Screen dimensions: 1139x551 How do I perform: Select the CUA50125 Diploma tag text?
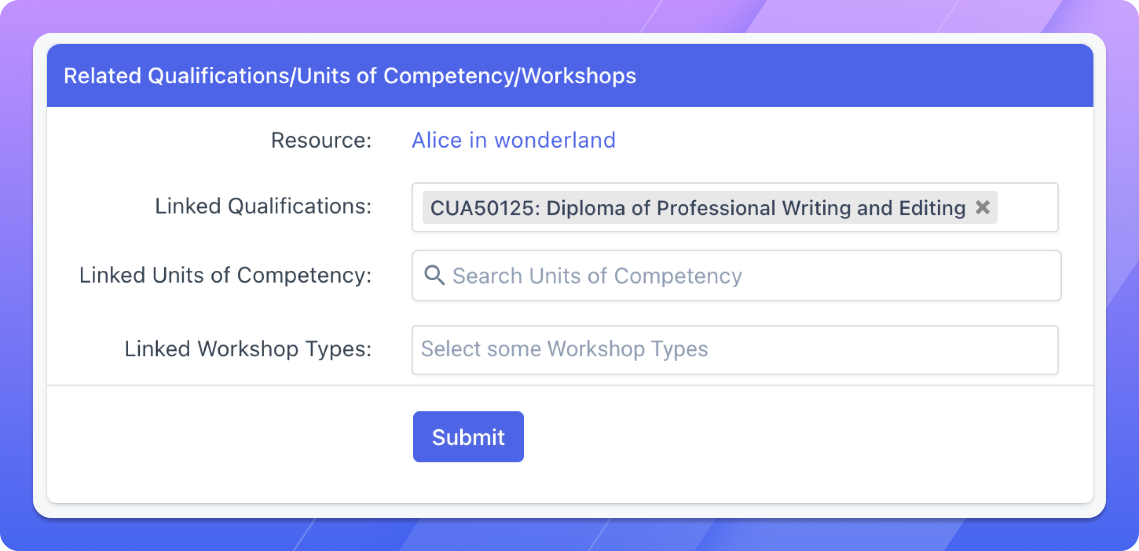pos(698,208)
